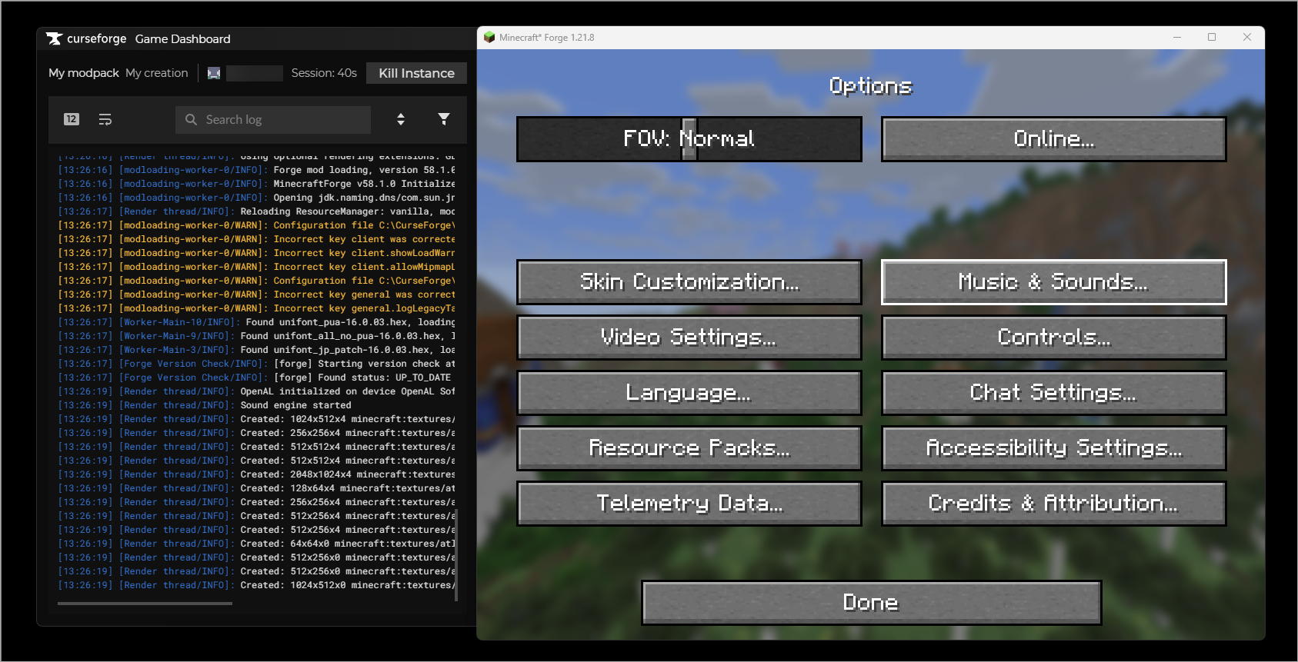Adjust the FOV Normal slider
1298x662 pixels.
(x=689, y=139)
